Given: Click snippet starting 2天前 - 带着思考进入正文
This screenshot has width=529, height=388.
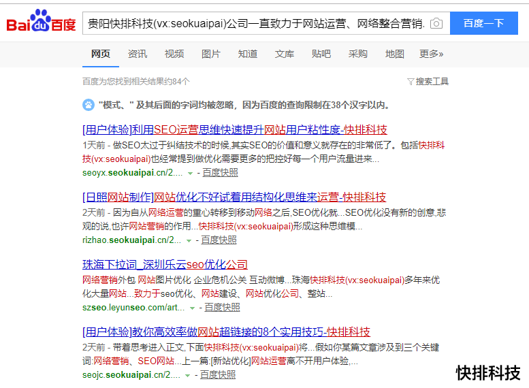Looking at the screenshot, I should 261,355.
